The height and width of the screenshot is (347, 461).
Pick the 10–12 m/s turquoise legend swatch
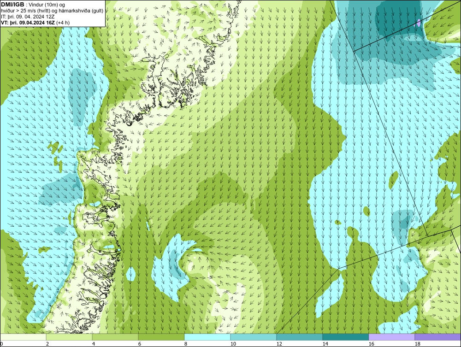pyautogui.click(x=254, y=337)
